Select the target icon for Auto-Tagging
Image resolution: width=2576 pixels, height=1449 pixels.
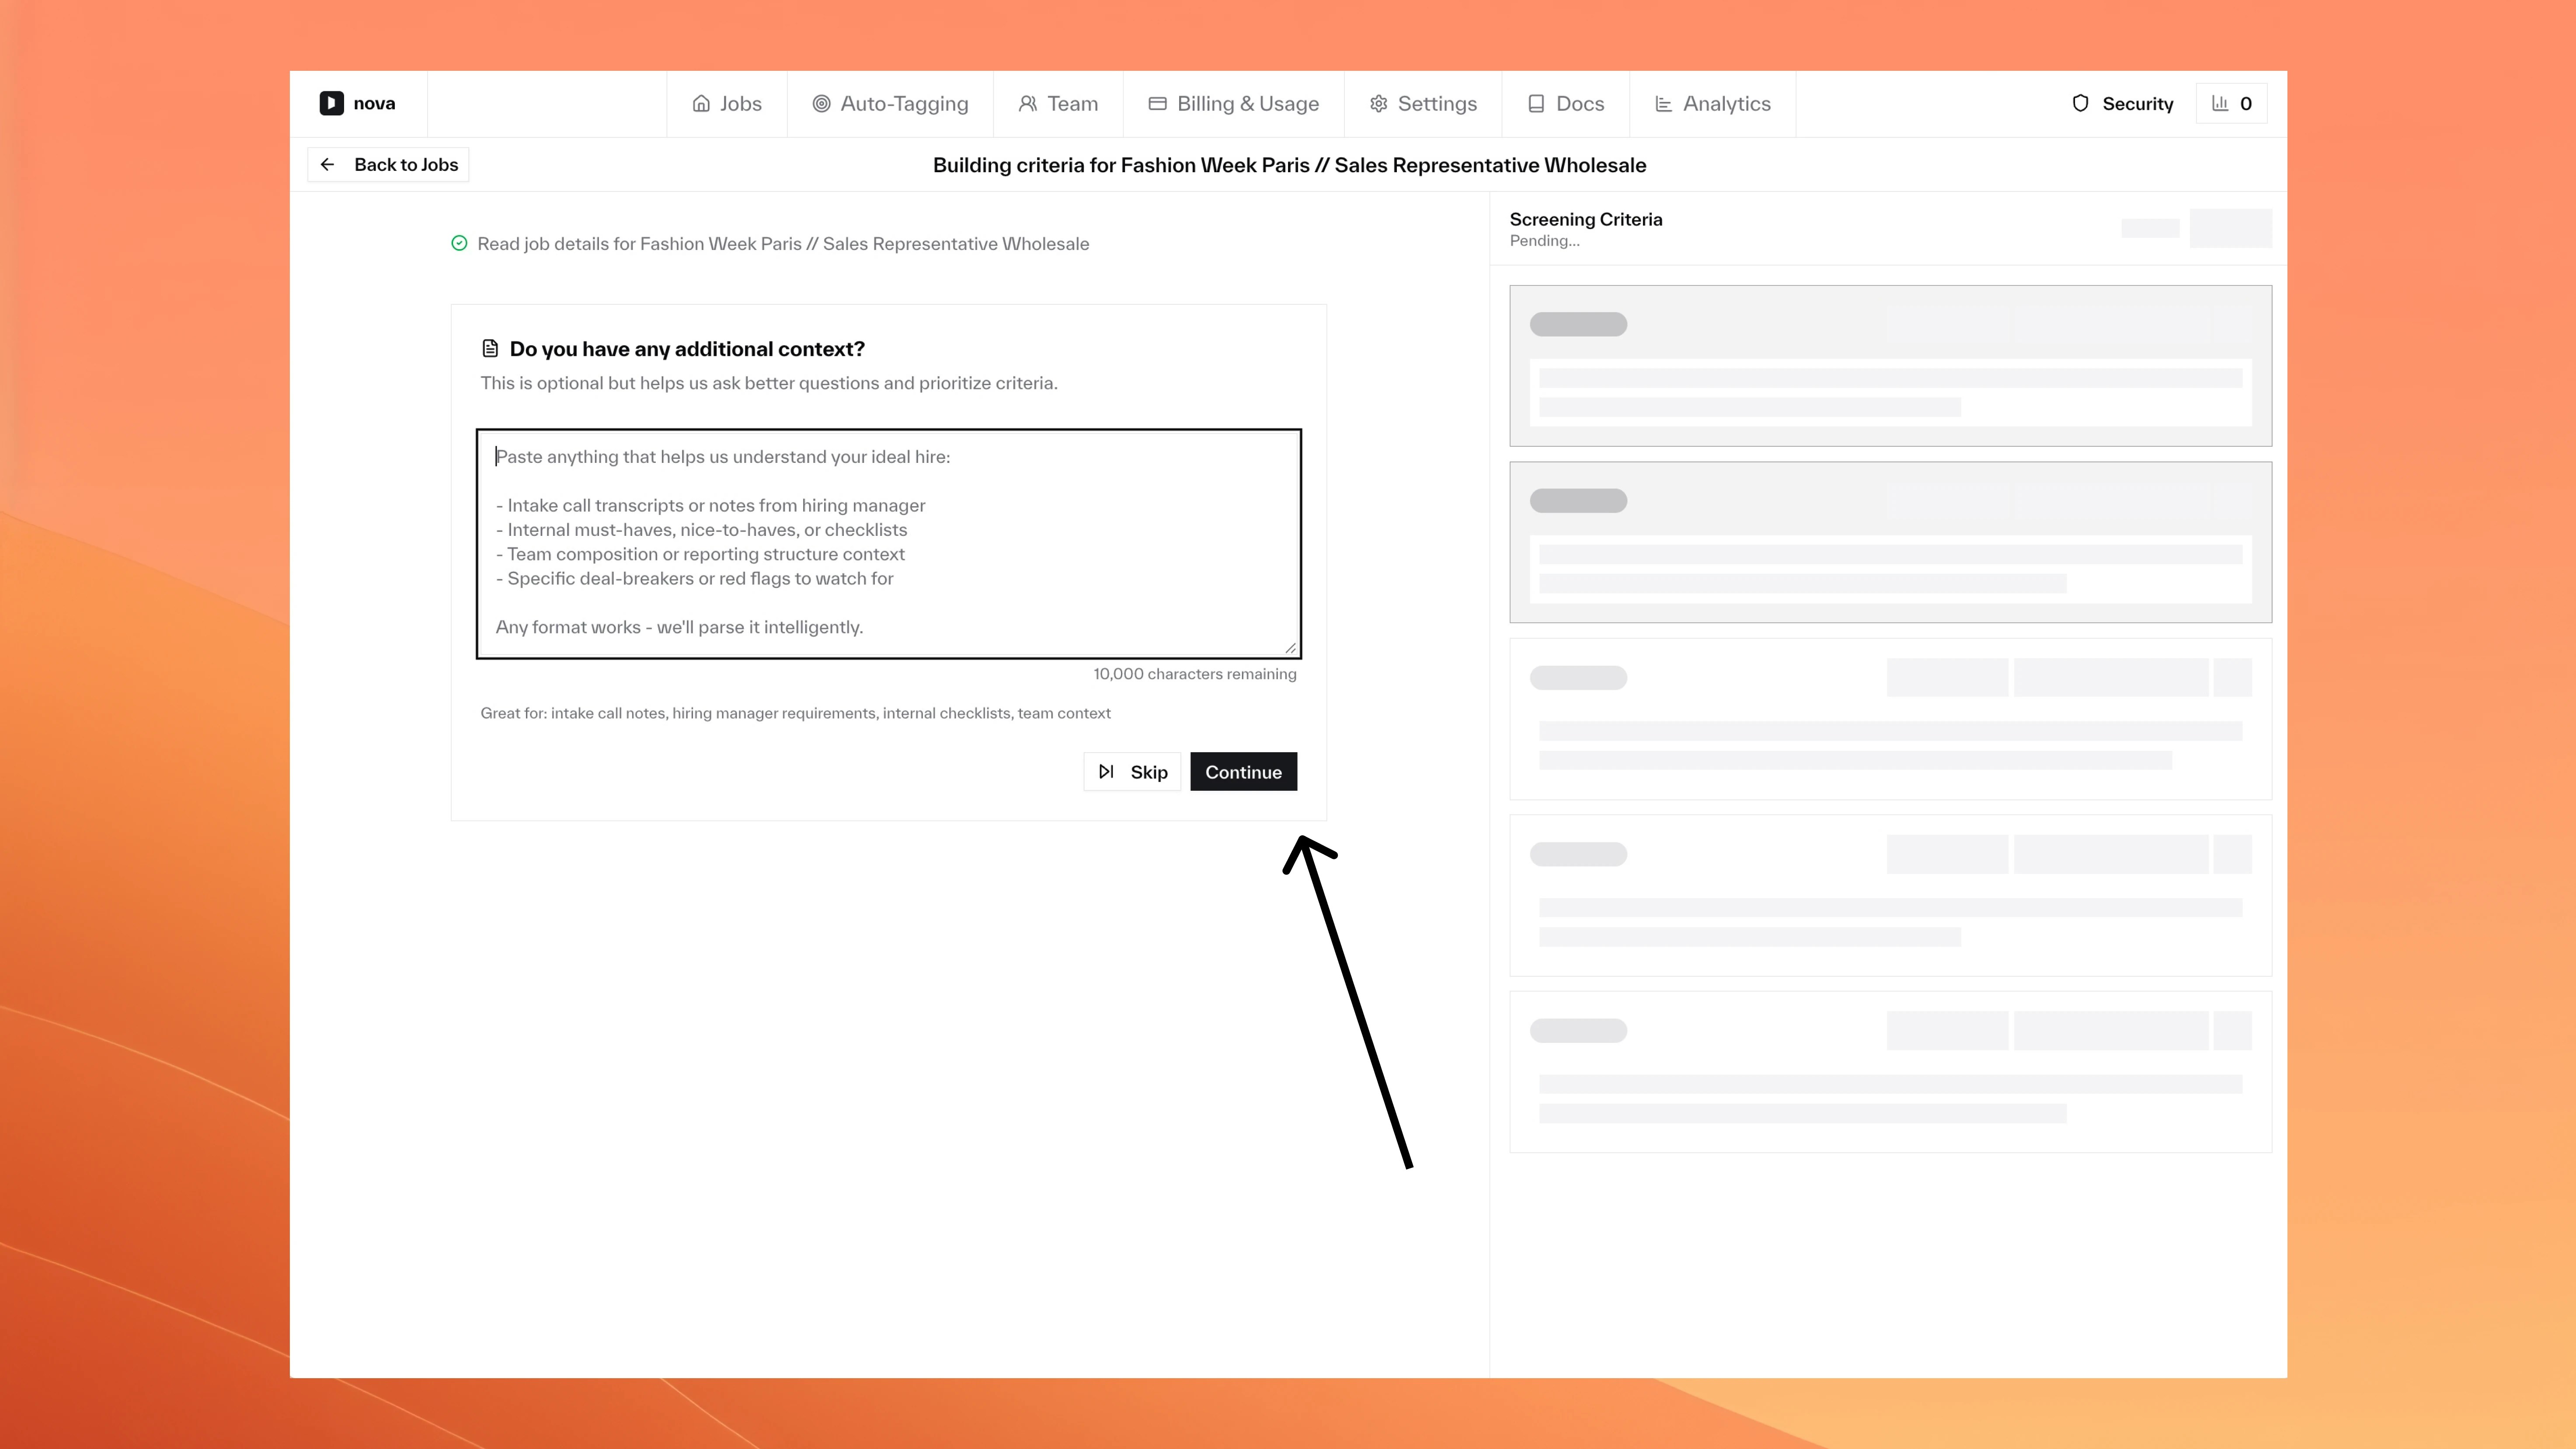(x=822, y=103)
